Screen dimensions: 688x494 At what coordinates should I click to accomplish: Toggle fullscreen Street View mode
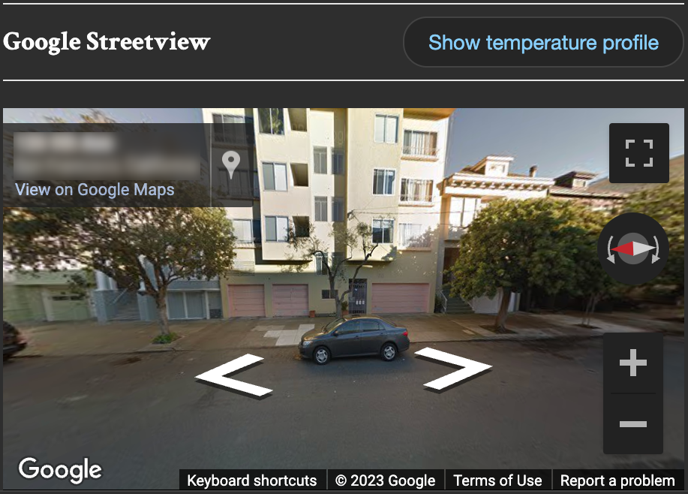[639, 153]
